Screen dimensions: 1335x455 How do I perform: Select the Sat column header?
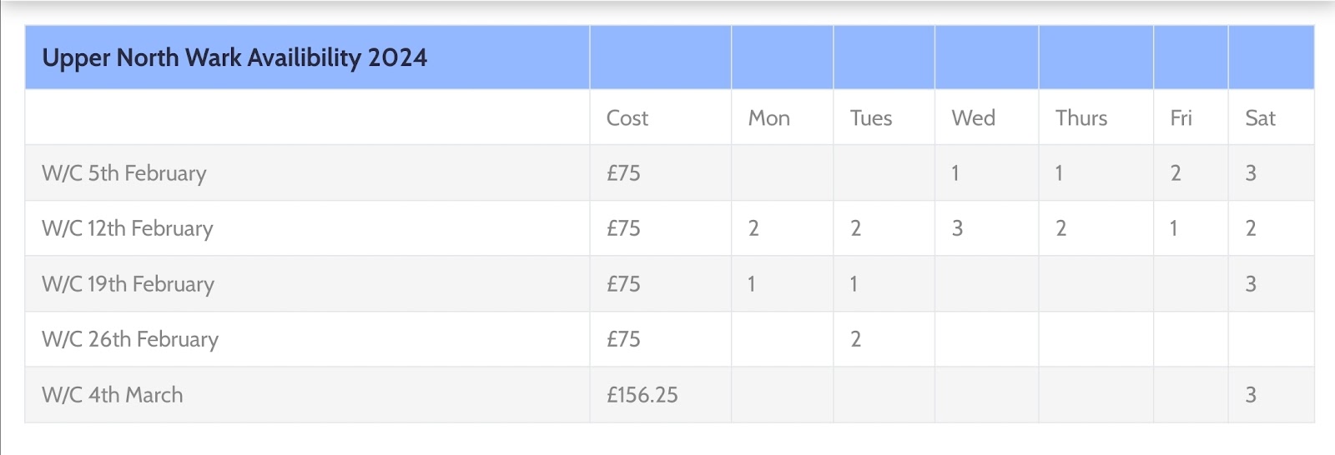click(1260, 118)
